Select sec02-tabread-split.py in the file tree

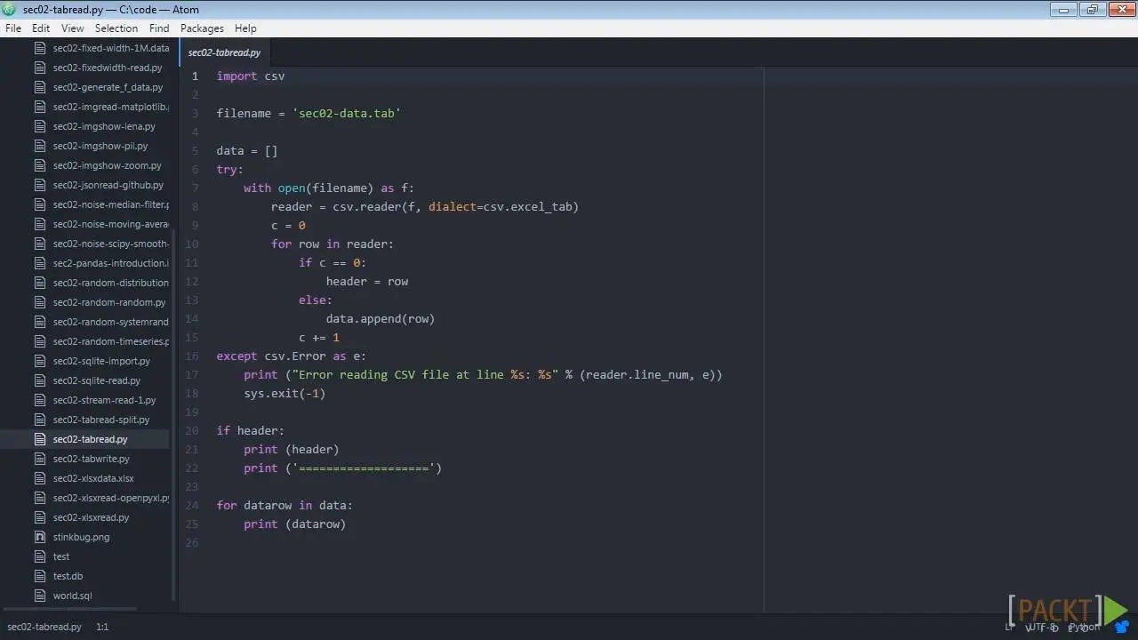101,420
